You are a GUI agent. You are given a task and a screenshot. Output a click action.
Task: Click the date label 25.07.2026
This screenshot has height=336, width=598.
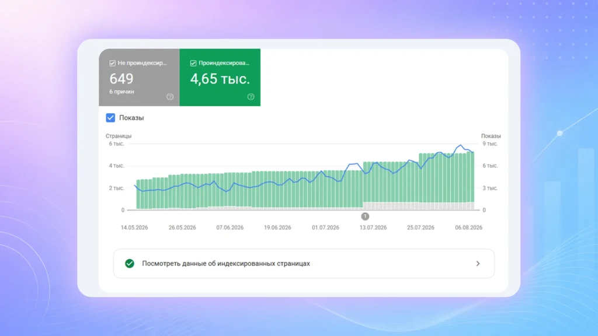[420, 228]
